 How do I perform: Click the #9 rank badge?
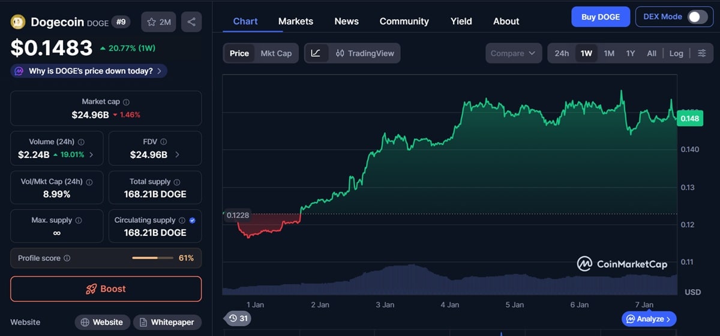[x=121, y=22]
